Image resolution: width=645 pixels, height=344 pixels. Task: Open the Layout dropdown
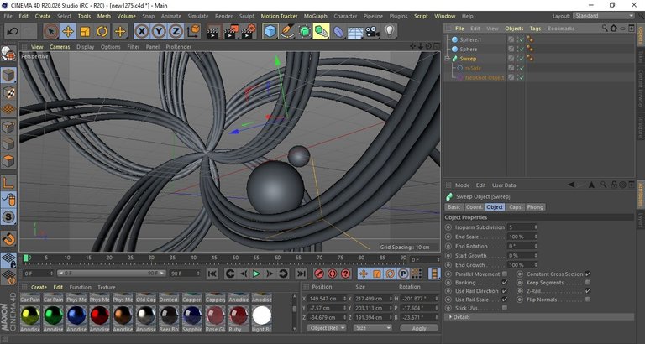point(604,16)
